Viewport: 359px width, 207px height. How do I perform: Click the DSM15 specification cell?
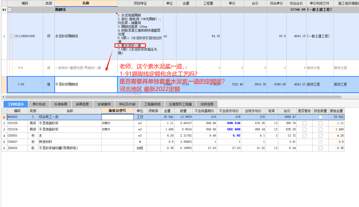click(x=118, y=129)
